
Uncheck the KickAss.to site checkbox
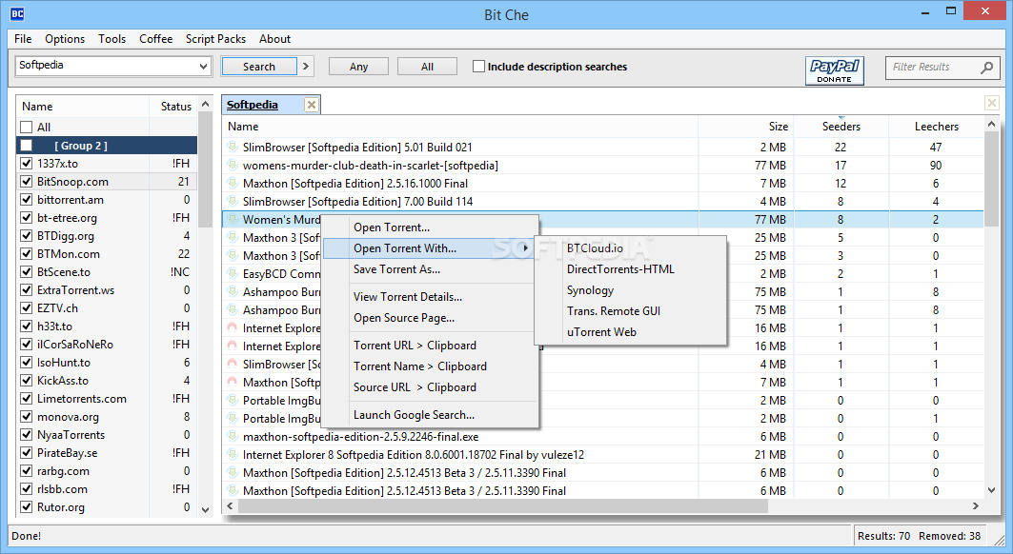point(27,381)
